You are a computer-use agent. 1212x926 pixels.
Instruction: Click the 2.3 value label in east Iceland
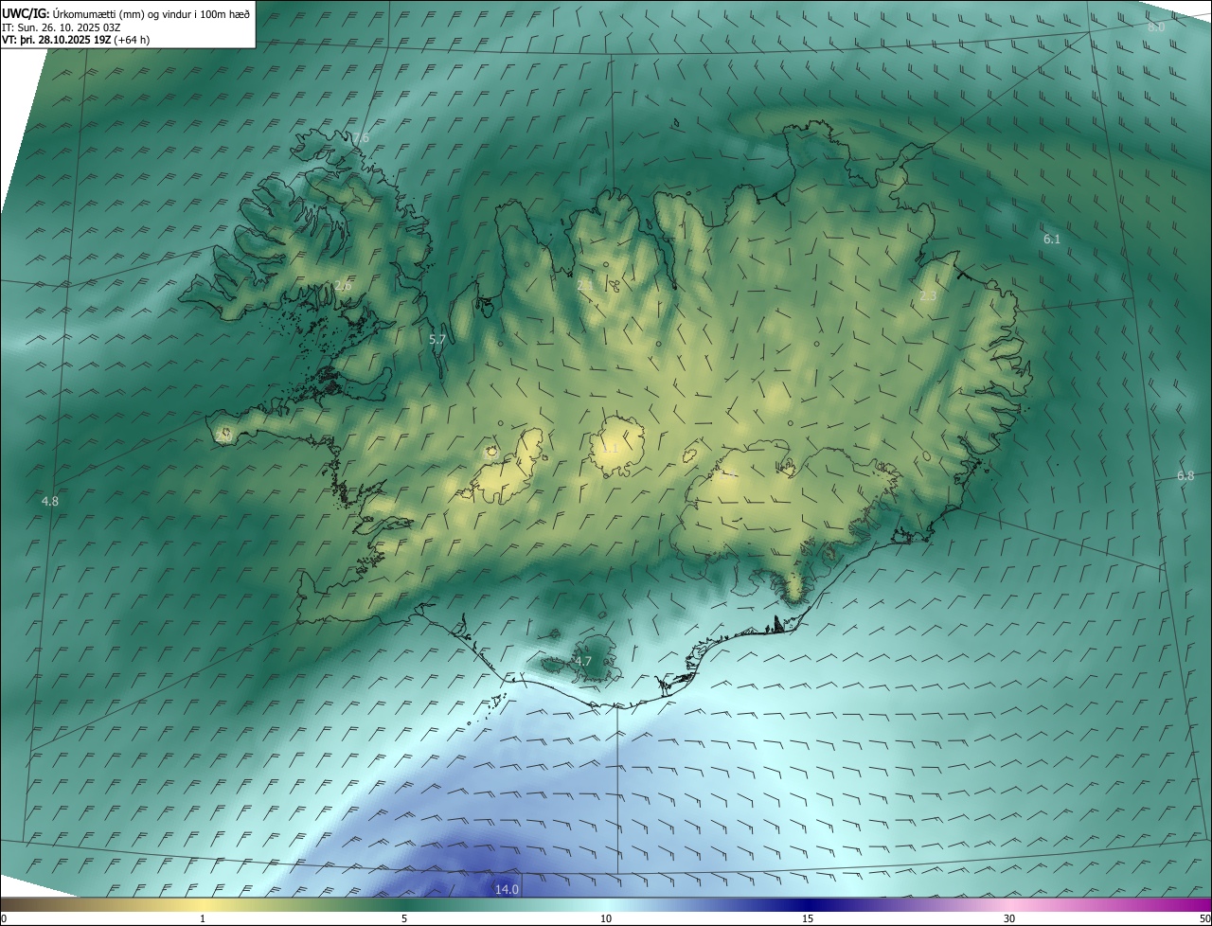click(x=927, y=296)
